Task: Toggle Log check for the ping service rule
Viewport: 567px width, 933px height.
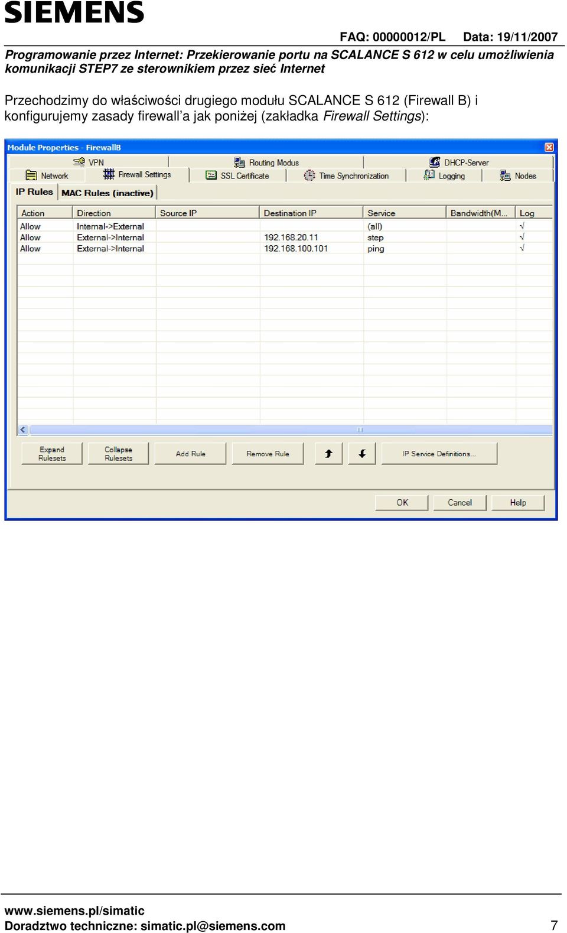Action: pyautogui.click(x=522, y=248)
